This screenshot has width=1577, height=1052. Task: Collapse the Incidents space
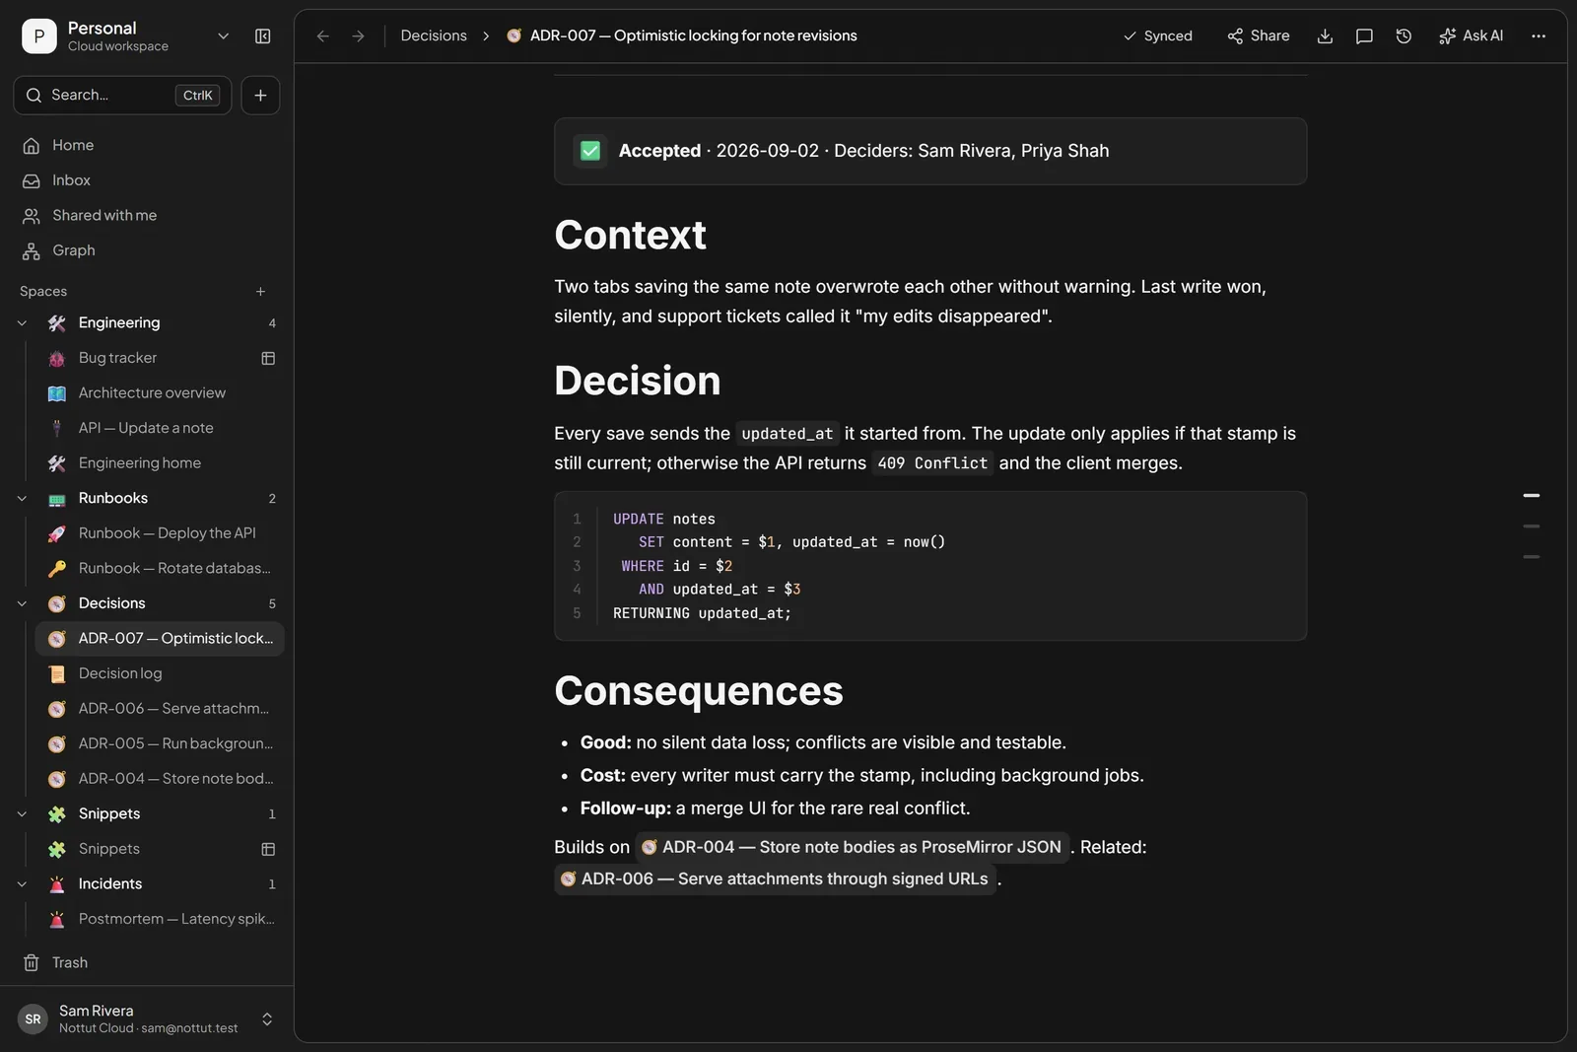(x=22, y=884)
